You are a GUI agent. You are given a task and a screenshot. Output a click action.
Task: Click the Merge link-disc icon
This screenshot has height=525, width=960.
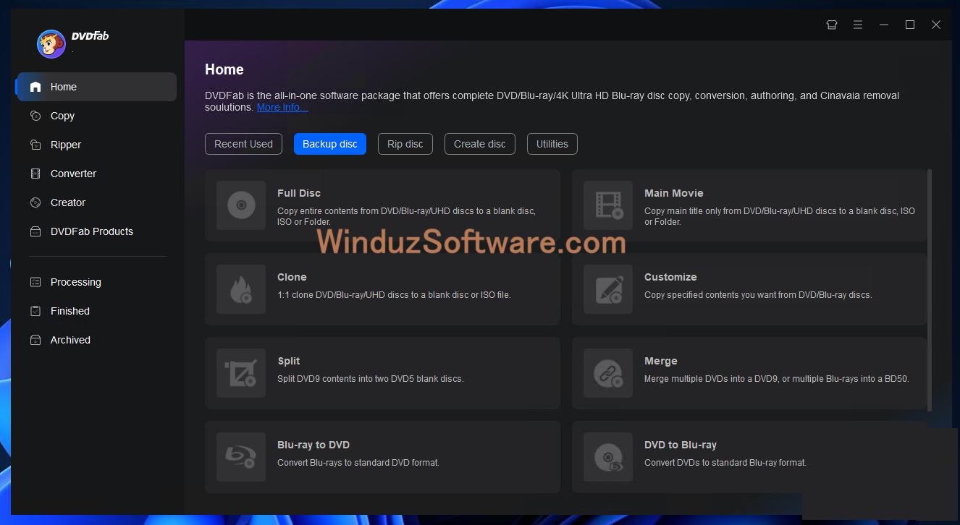(x=608, y=373)
